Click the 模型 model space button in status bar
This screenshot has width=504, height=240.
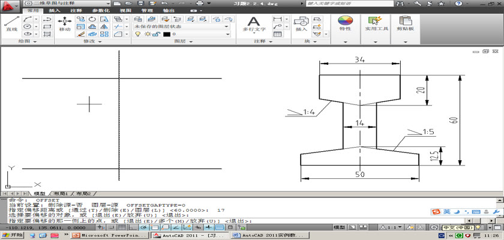[x=339, y=227]
